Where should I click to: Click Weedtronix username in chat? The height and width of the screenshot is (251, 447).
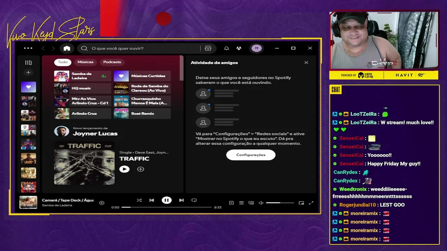point(353,189)
